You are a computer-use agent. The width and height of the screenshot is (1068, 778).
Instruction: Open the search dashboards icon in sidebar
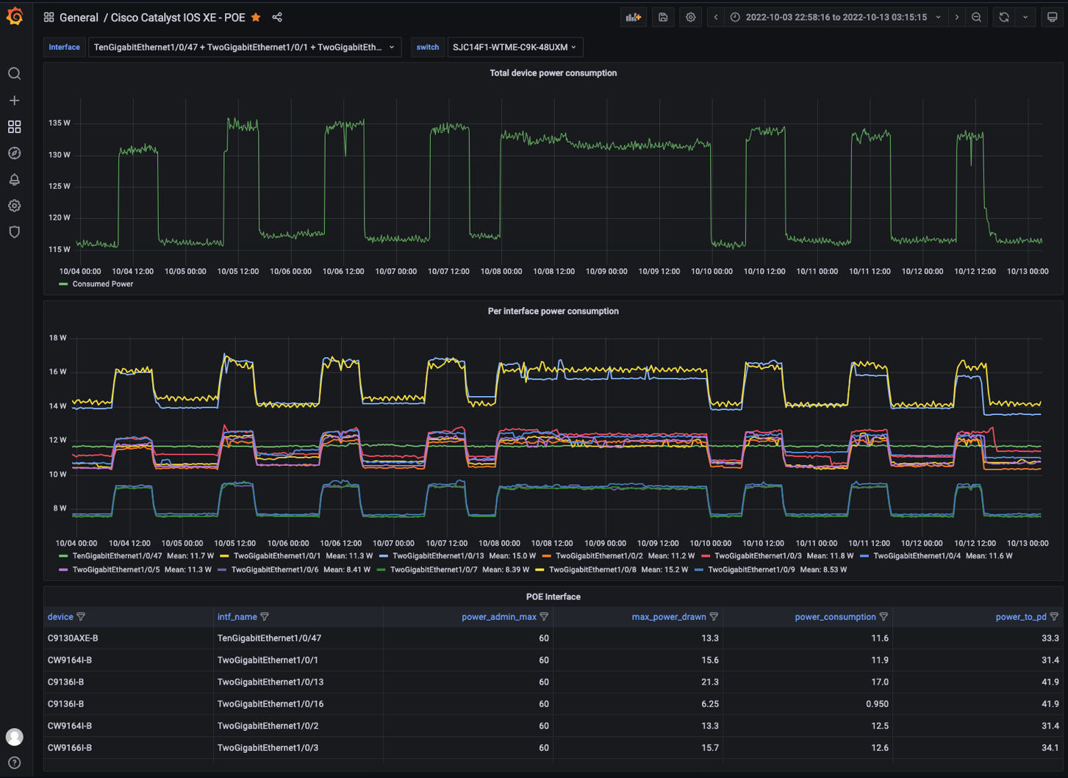point(15,73)
